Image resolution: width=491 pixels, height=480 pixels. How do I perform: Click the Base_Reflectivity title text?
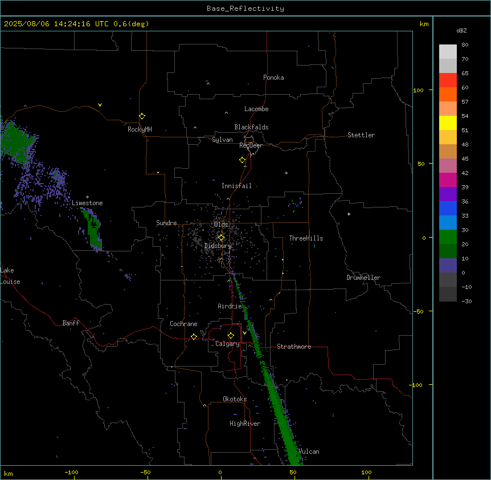click(245, 9)
